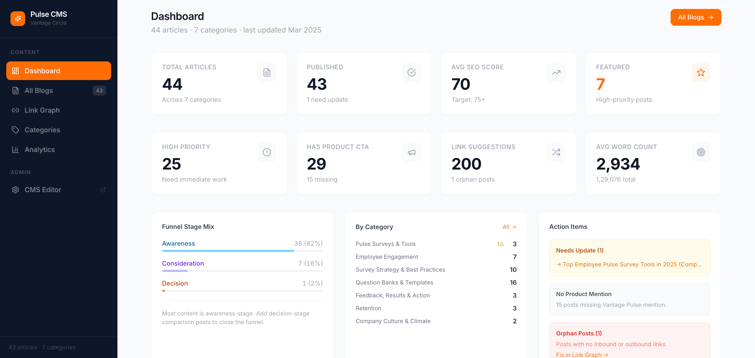Click the 36 (82%) awareness value
Viewport: 755px width, 358px height.
[308, 244]
